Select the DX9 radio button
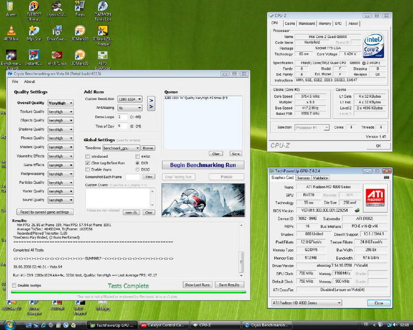 (138, 163)
